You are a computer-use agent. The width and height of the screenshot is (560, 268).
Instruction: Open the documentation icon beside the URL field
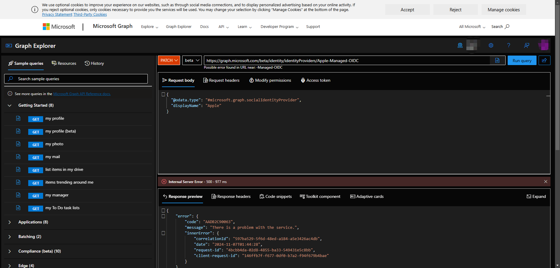point(497,61)
